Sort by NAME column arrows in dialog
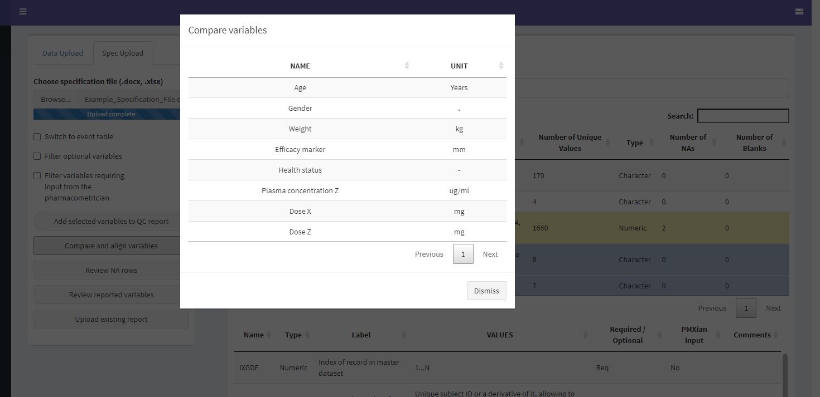 tap(407, 66)
